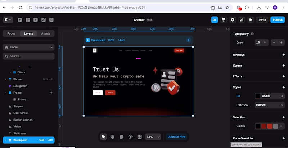Select the nested child Frame layer
This screenshot has height=148, width=288.
pyautogui.click(x=22, y=99)
